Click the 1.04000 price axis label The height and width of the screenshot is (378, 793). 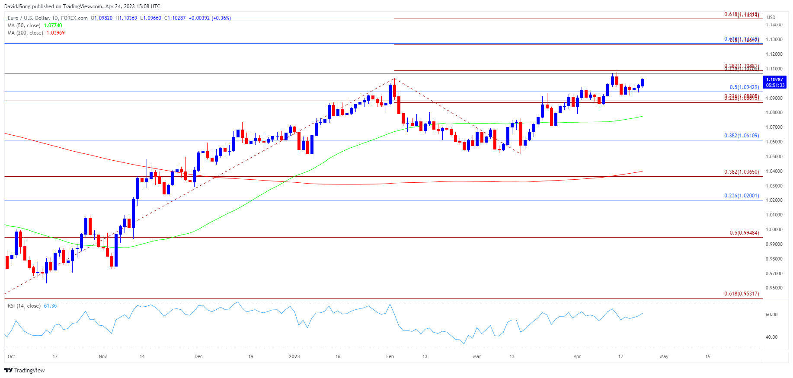tap(774, 171)
